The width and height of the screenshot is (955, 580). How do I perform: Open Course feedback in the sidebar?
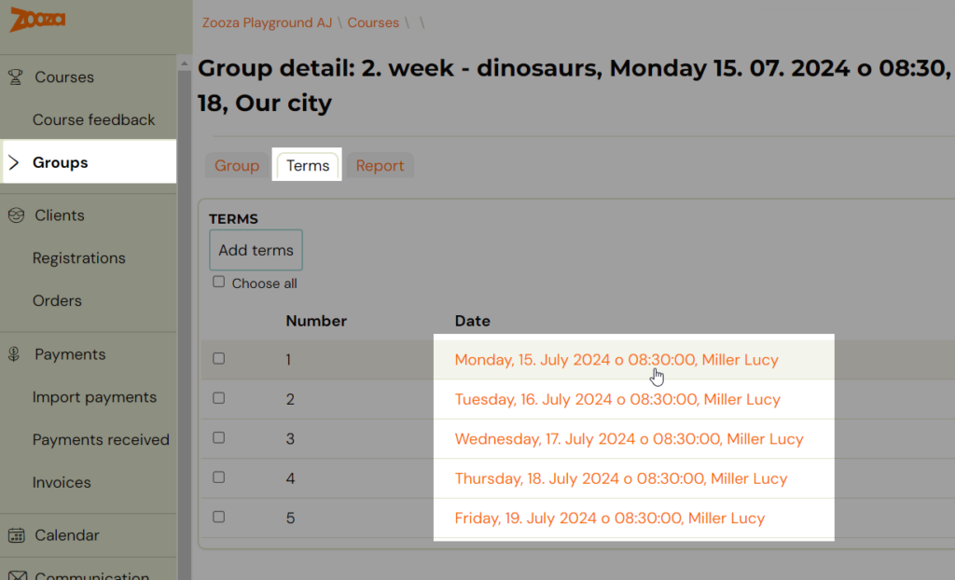94,120
